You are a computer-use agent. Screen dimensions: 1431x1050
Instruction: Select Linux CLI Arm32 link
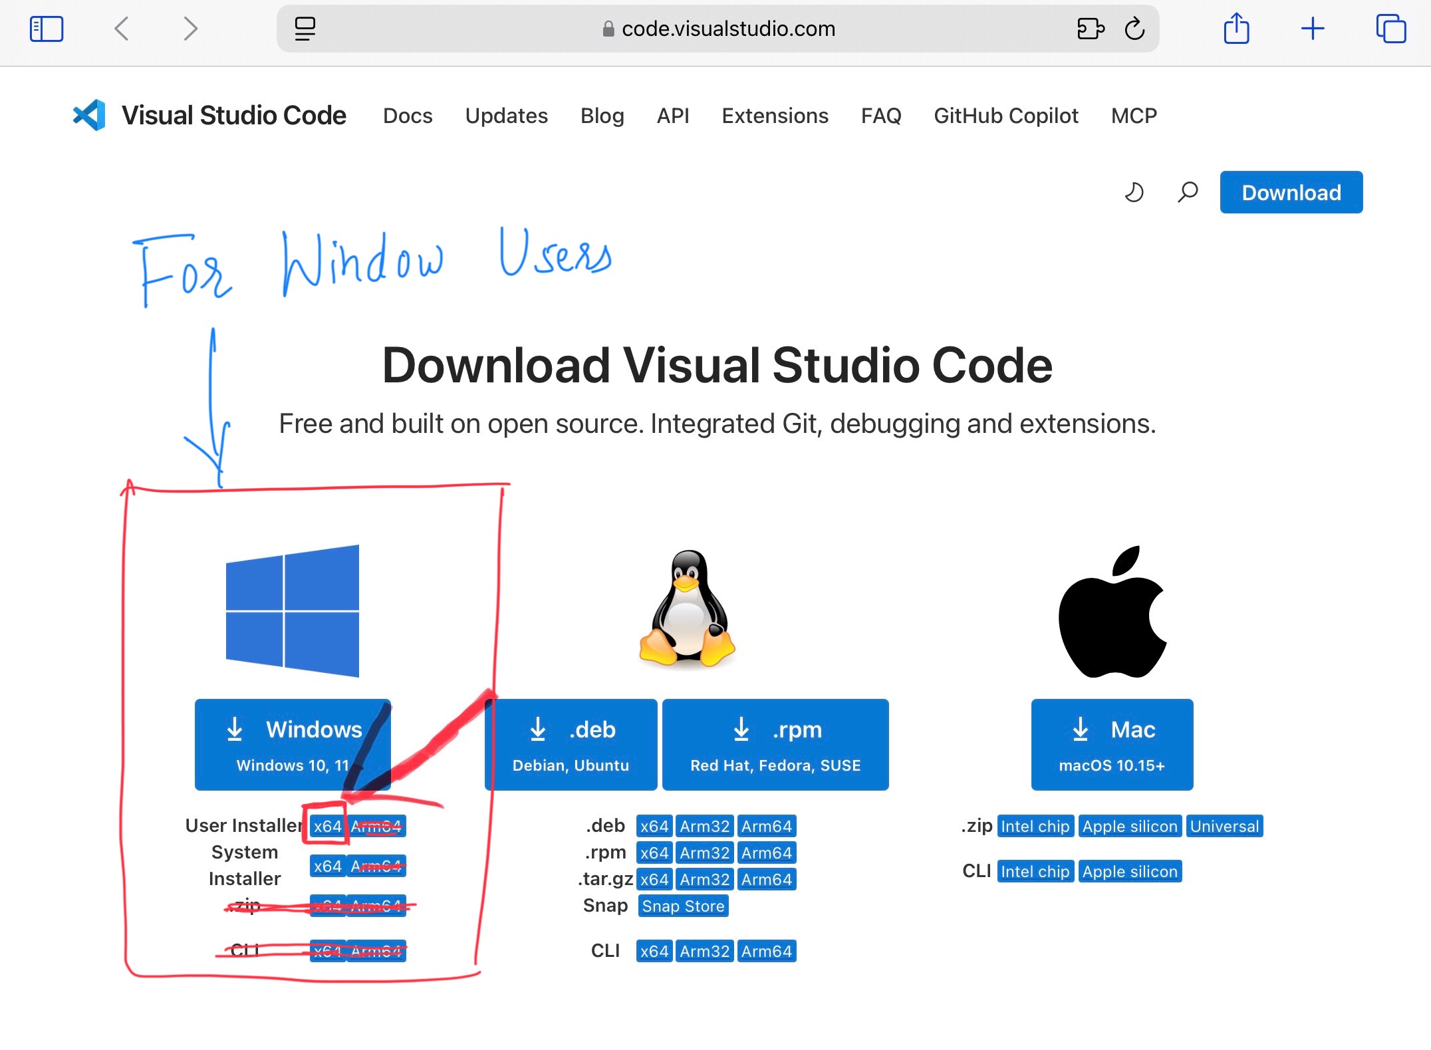point(705,952)
